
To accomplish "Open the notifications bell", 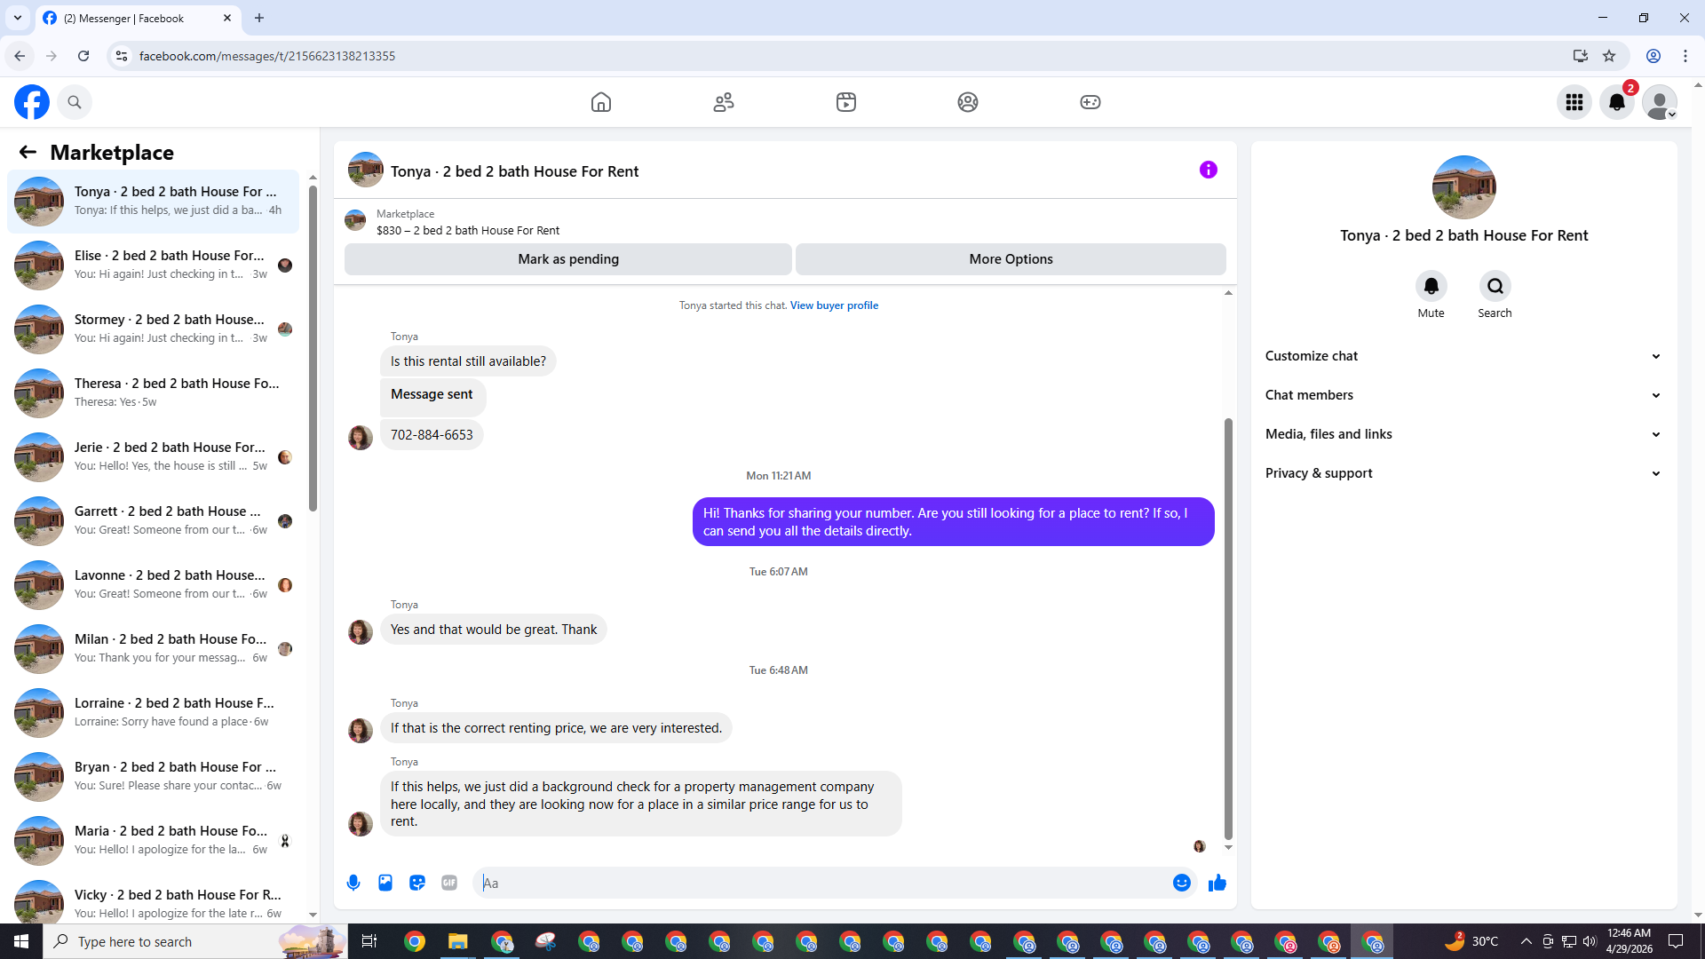I will tap(1617, 102).
